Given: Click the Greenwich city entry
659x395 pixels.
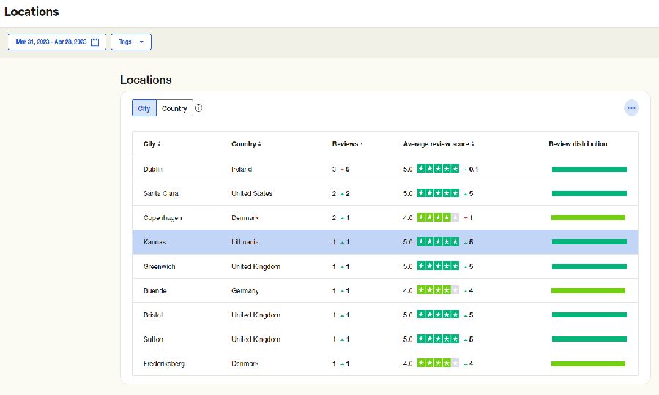Looking at the screenshot, I should [x=159, y=266].
